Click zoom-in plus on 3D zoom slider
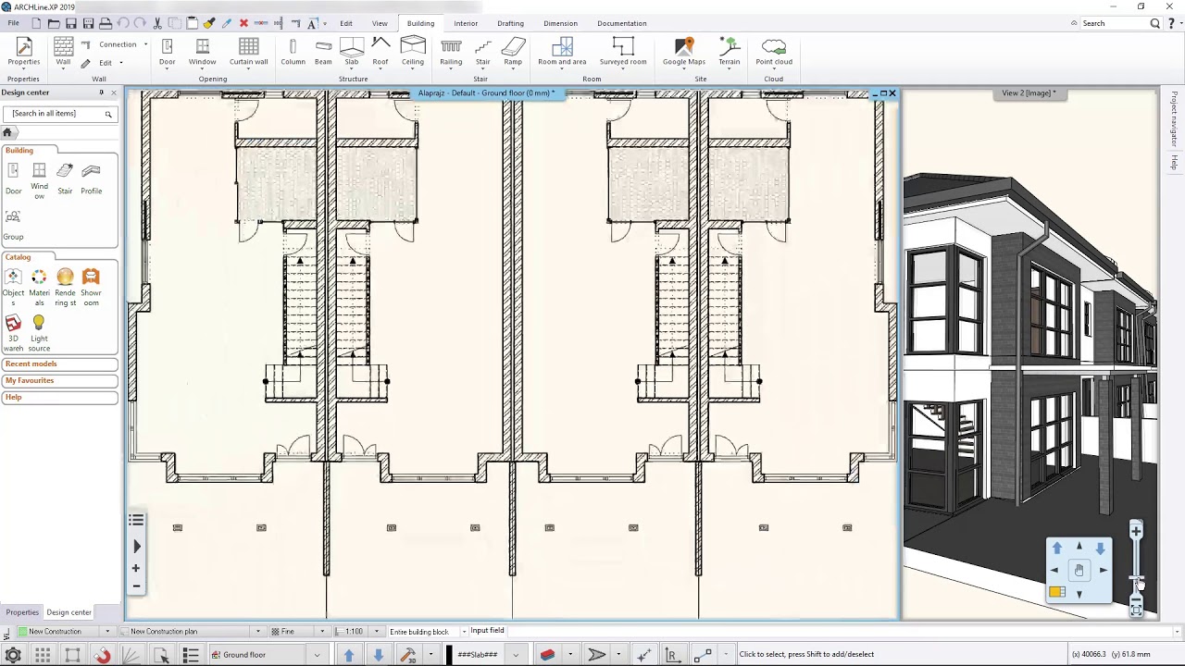Image resolution: width=1185 pixels, height=666 pixels. tap(1136, 531)
